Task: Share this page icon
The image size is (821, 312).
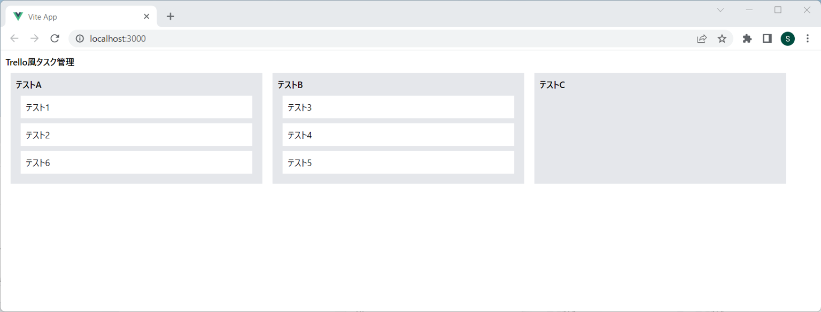Action: tap(702, 38)
